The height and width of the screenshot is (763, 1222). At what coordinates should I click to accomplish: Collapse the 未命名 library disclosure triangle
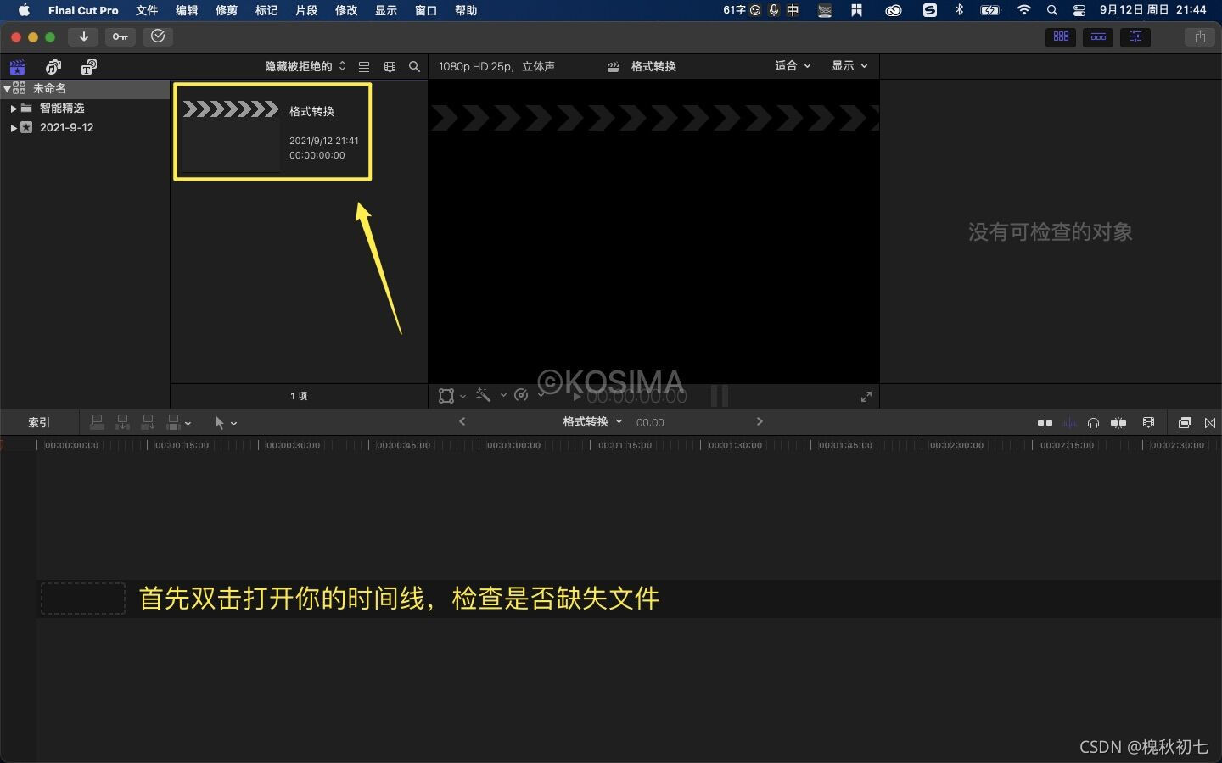point(7,88)
